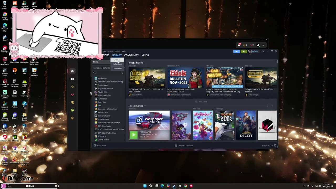Open the Steam Games menu
This screenshot has width=336, height=189.
tap(118, 51)
